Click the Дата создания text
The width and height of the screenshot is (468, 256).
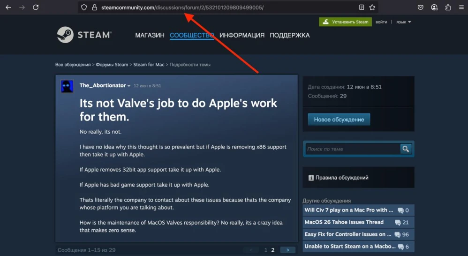[x=345, y=87]
